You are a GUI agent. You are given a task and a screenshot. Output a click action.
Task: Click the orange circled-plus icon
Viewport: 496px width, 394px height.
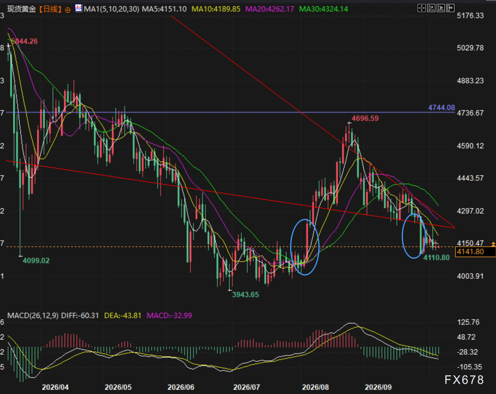(68, 10)
